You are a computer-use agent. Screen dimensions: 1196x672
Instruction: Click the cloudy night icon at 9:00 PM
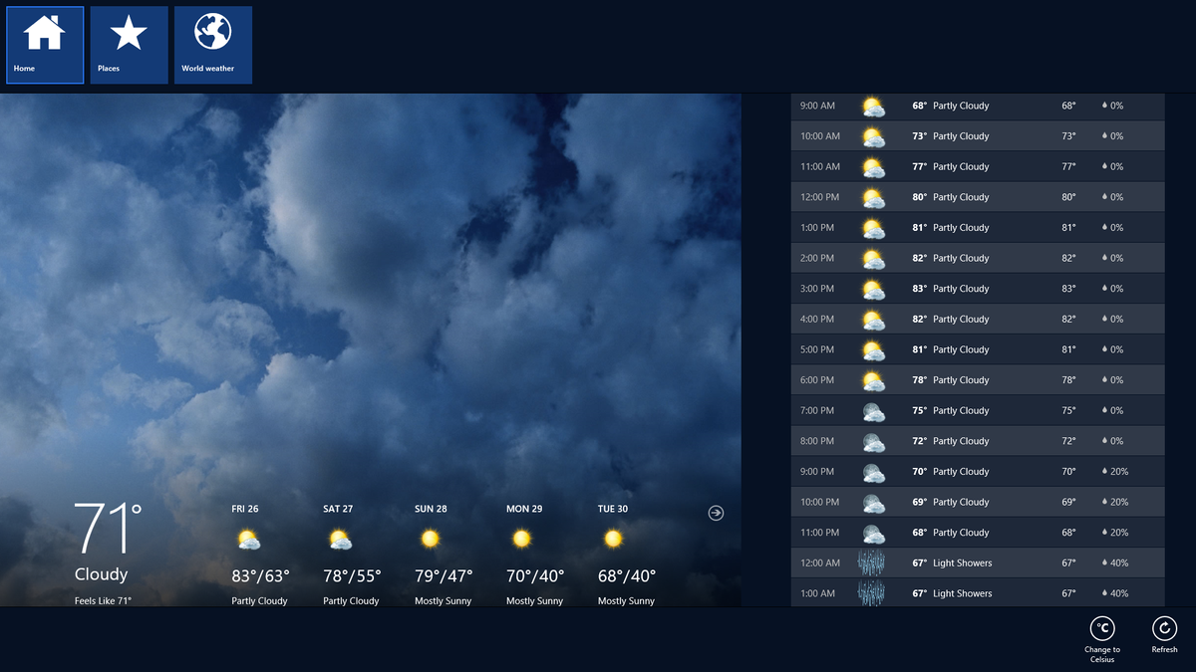pos(874,470)
